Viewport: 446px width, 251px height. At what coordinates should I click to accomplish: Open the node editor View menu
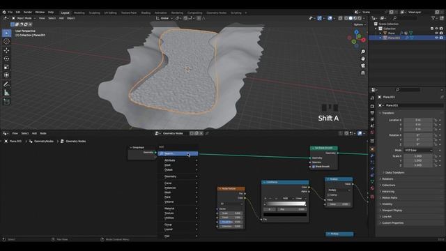pos(15,133)
